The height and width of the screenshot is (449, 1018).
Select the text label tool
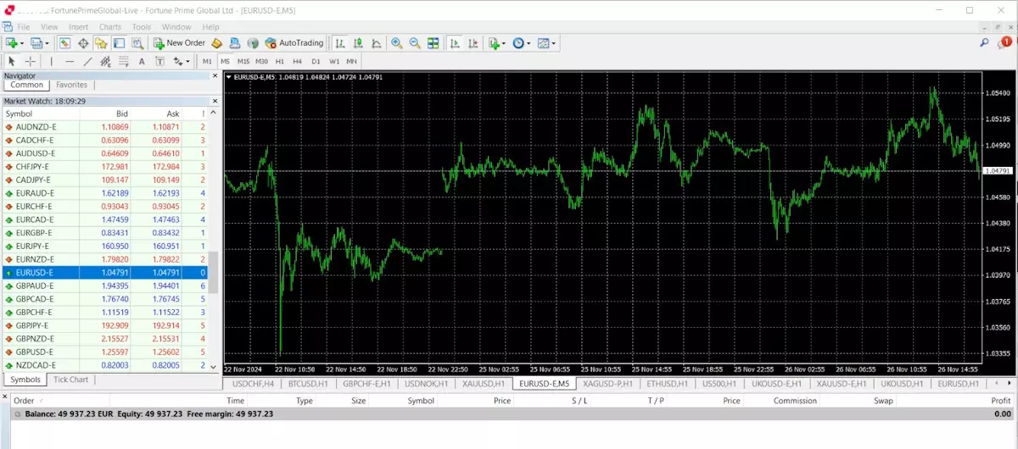pyautogui.click(x=159, y=61)
